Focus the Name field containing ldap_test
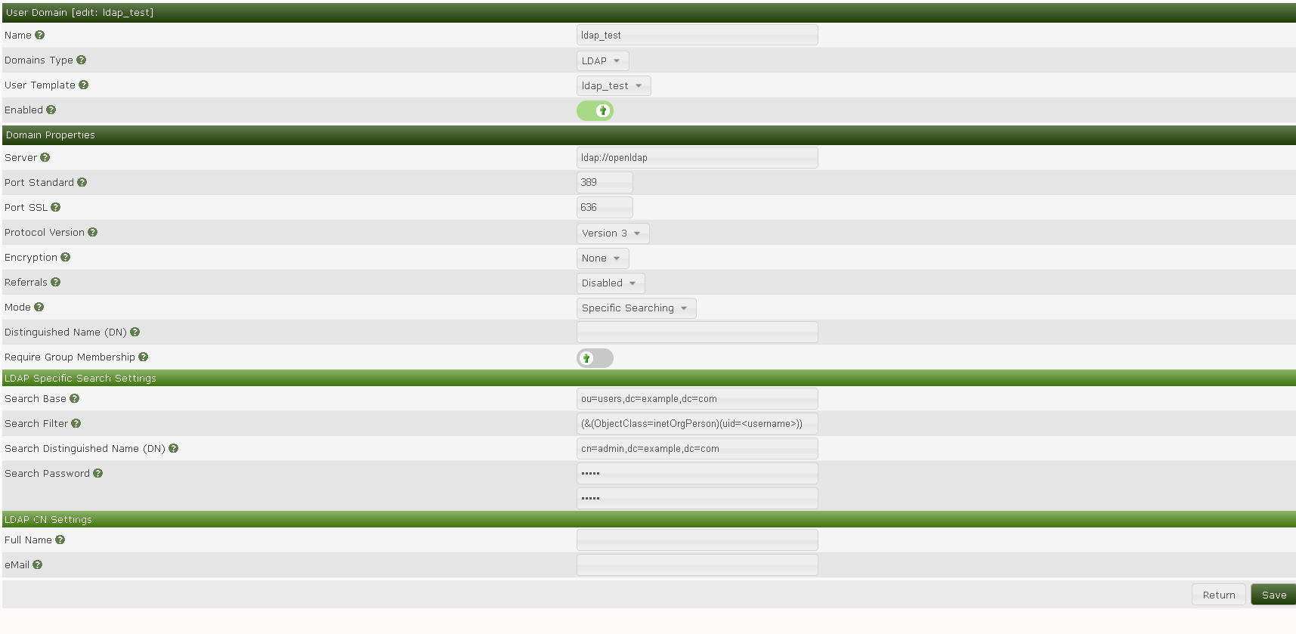Screen dimensions: 1296x634 click(697, 35)
